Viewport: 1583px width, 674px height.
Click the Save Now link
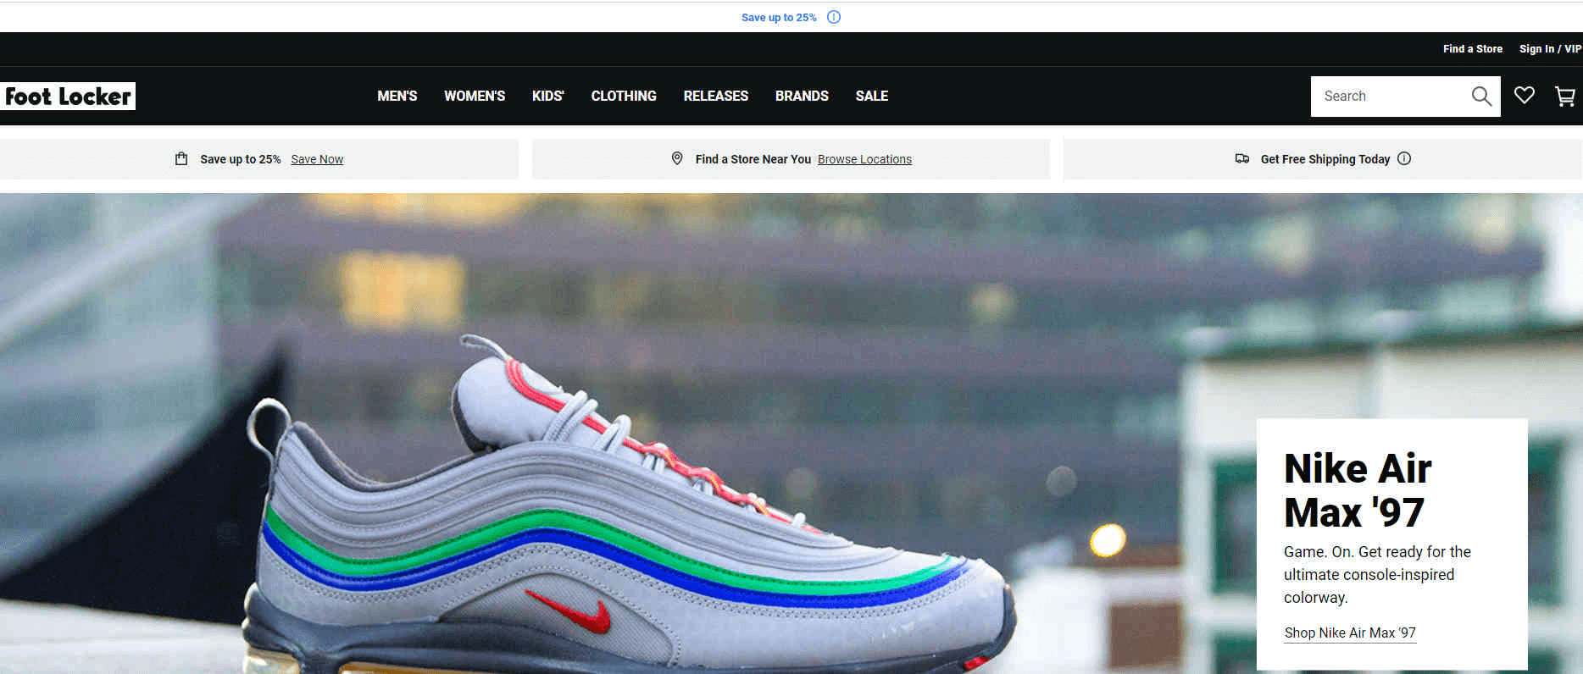click(317, 159)
